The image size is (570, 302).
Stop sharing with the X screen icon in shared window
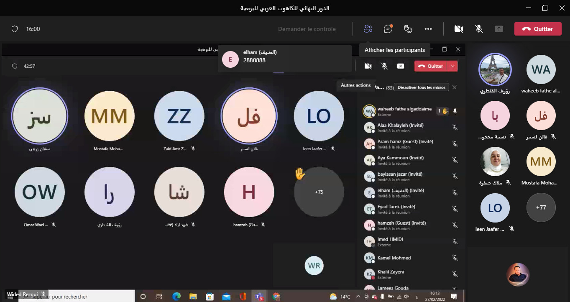[401, 66]
